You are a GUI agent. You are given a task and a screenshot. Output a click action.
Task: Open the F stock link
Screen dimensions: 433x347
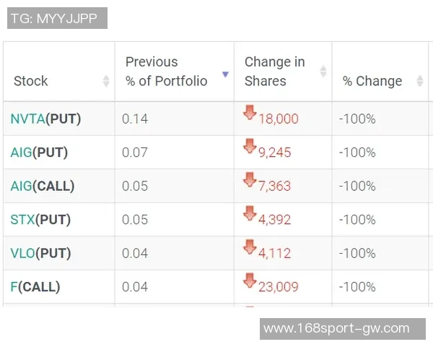click(14, 286)
